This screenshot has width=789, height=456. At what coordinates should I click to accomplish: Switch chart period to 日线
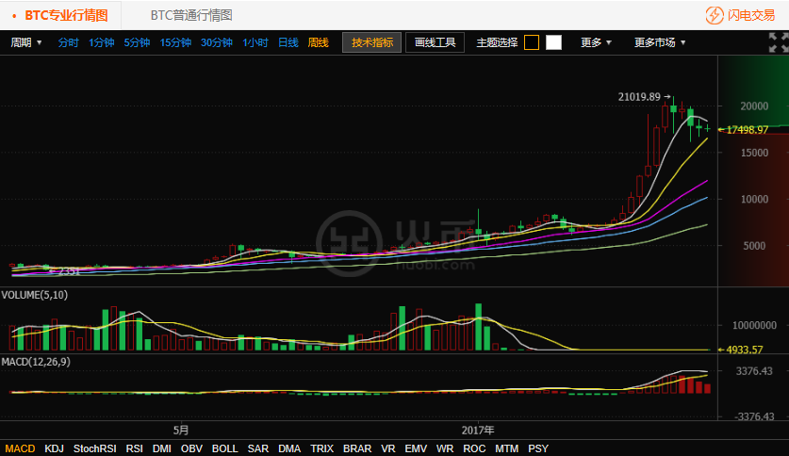[288, 42]
